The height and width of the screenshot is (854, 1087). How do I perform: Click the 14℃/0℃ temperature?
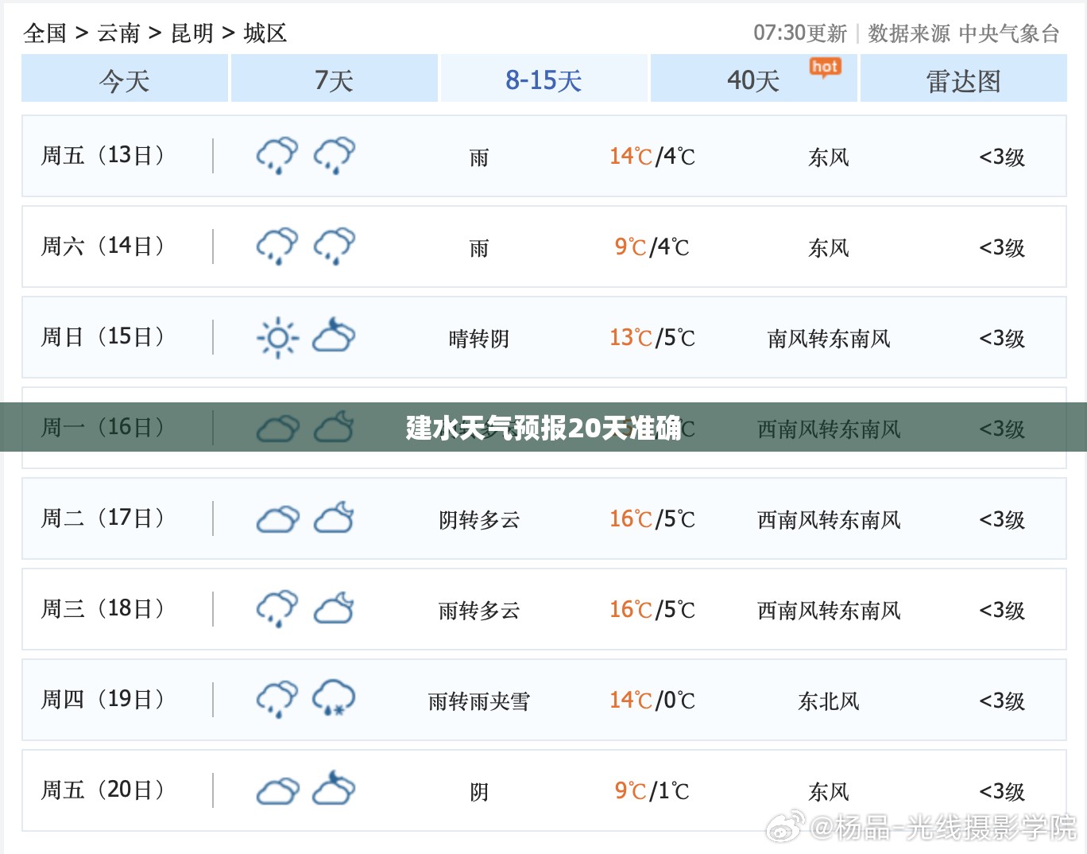[x=652, y=701]
